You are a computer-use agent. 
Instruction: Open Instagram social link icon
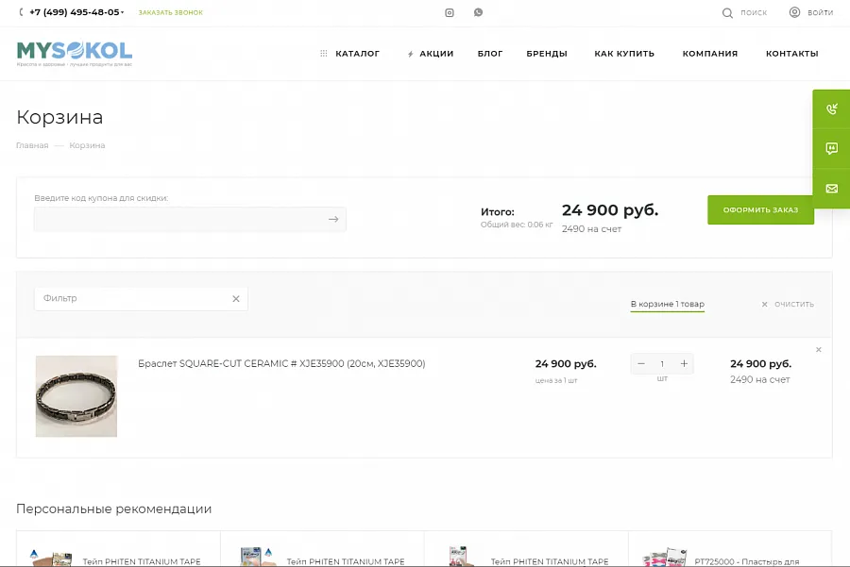450,12
